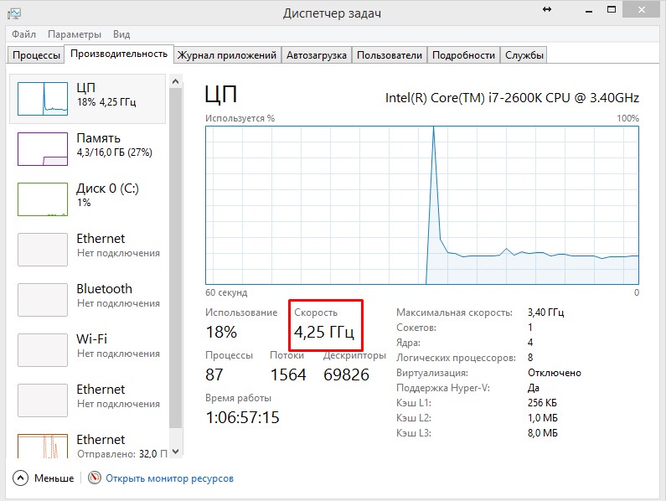The width and height of the screenshot is (666, 501).
Task: Select the Память mini graph thumbnail
Action: [43, 149]
